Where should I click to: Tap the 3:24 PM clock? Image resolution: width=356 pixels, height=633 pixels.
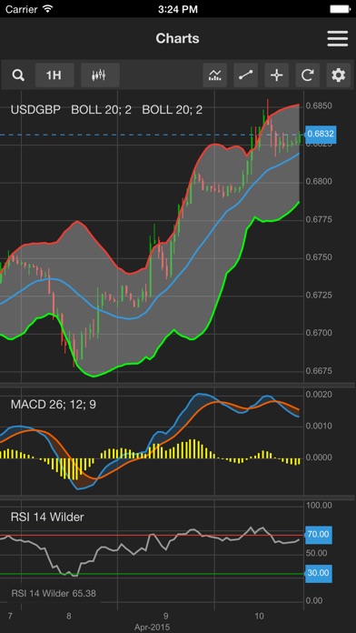pyautogui.click(x=178, y=9)
